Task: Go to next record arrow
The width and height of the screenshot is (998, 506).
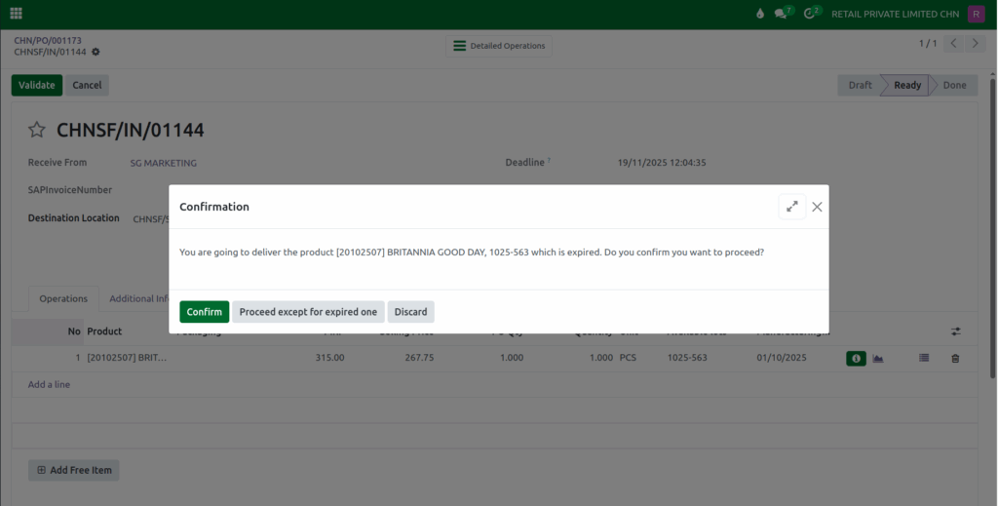Action: coord(975,43)
